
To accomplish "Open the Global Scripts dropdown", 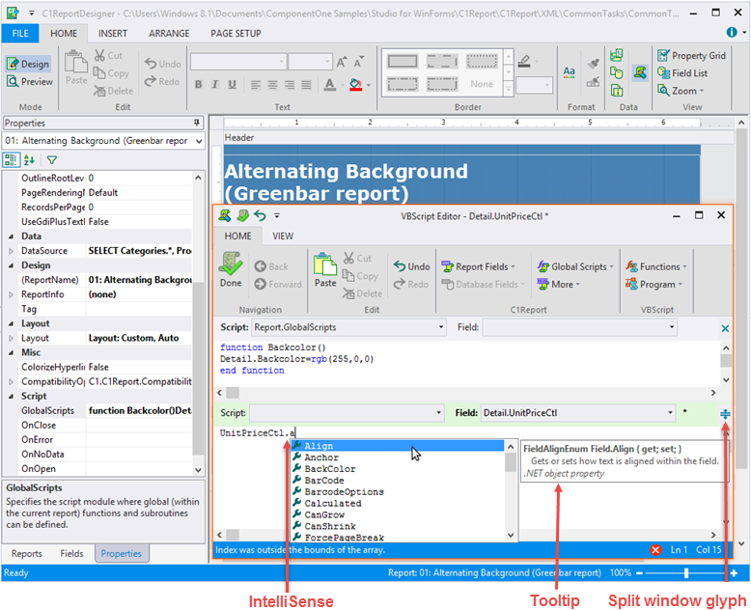I will (575, 266).
